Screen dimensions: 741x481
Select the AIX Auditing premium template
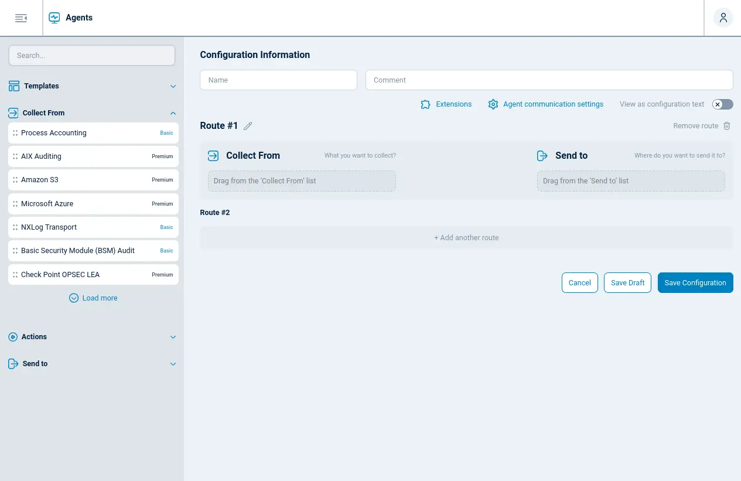tap(93, 156)
